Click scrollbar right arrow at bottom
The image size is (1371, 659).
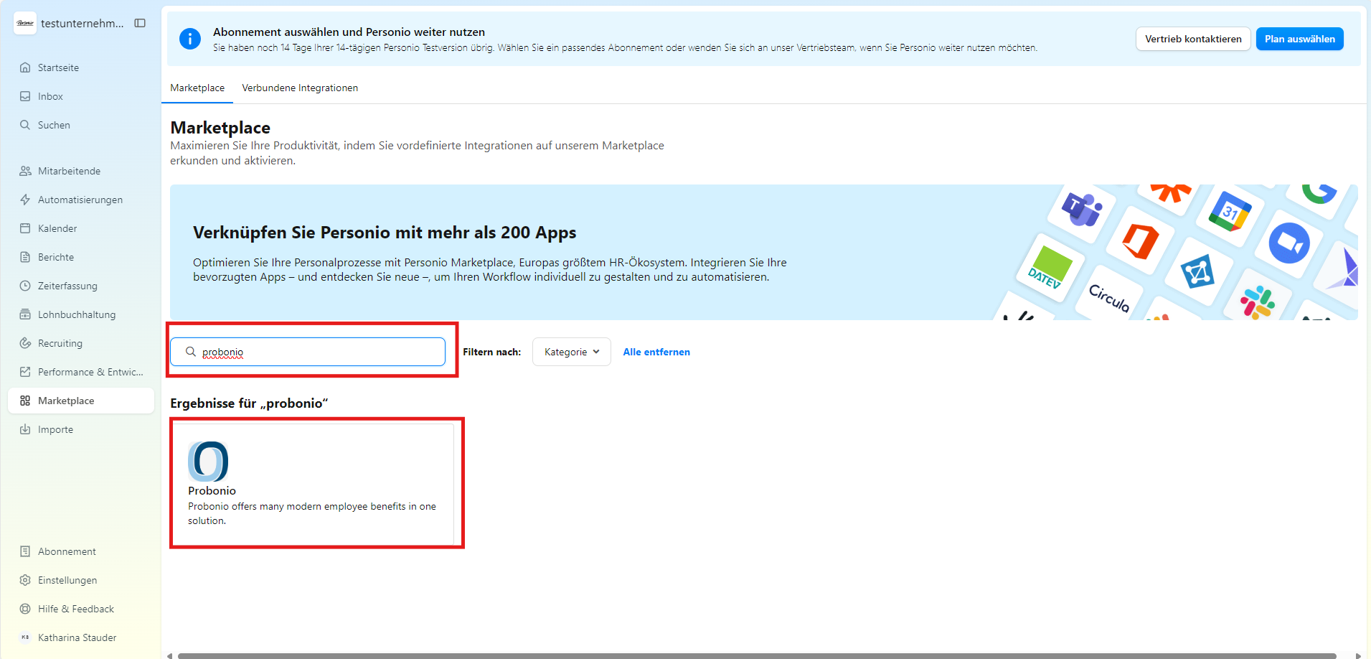[x=1358, y=655]
